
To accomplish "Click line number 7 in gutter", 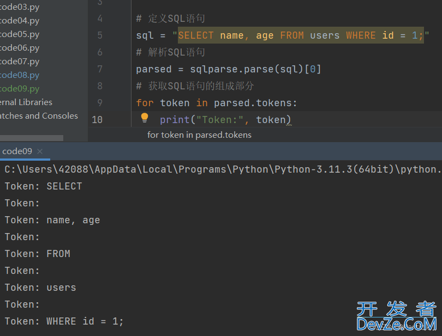I will coord(100,69).
